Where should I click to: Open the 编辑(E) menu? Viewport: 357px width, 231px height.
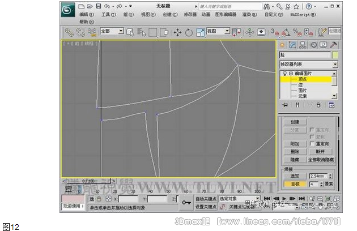(87, 15)
